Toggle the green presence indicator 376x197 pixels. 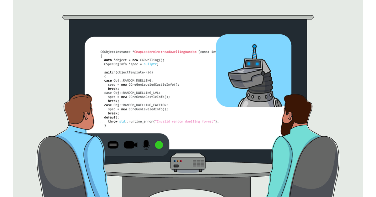[x=159, y=144]
